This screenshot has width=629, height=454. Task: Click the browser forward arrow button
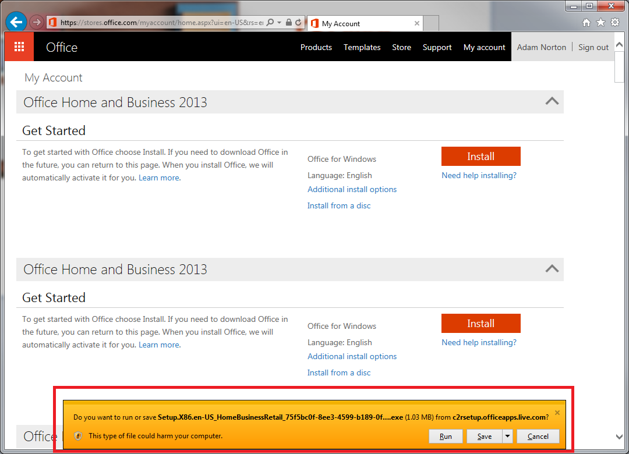coord(37,23)
